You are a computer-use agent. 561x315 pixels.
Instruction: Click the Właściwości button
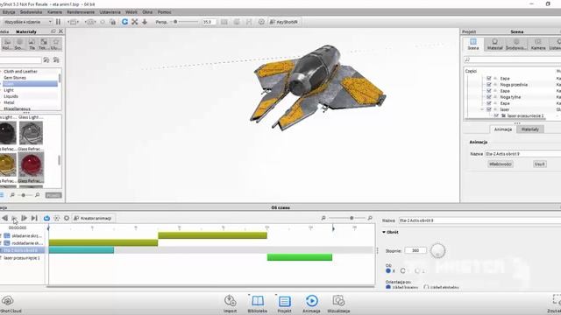coord(501,164)
